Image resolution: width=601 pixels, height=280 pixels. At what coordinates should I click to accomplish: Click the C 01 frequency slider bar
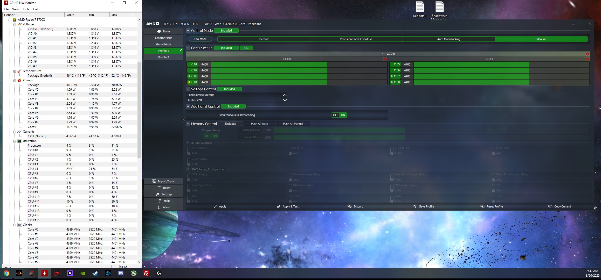(x=299, y=64)
